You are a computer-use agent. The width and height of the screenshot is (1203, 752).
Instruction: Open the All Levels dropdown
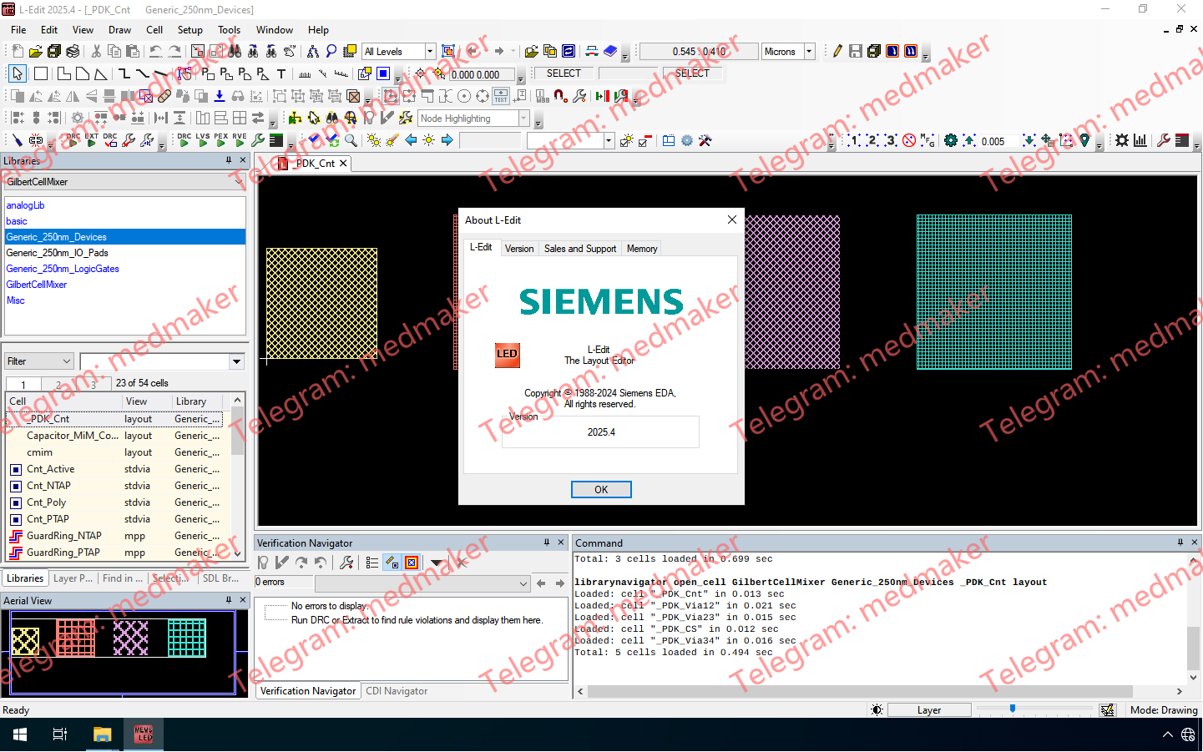430,52
